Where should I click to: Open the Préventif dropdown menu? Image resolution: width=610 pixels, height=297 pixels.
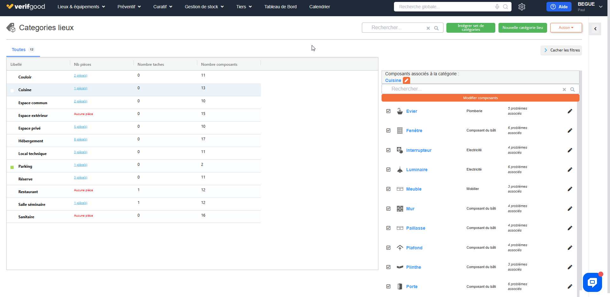coord(129,7)
